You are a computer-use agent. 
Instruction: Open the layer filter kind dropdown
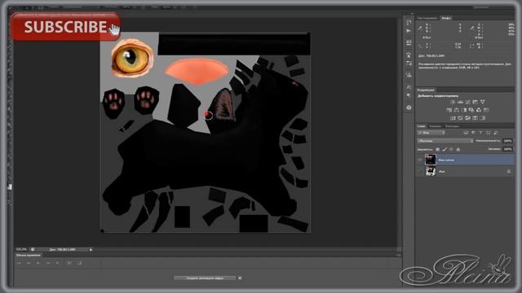pyautogui.click(x=431, y=133)
